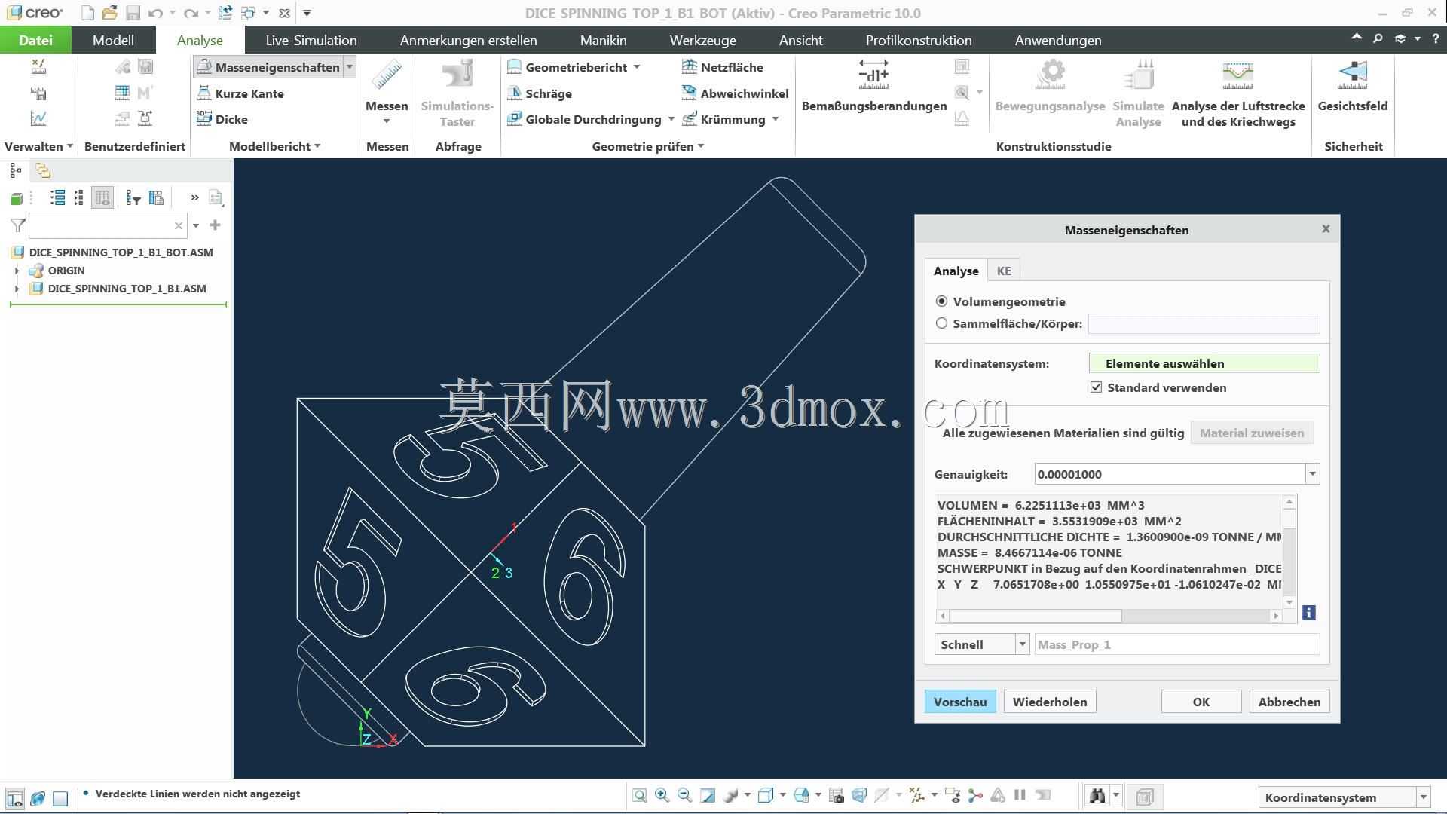Click the model tree search input field
1447x814 pixels.
coord(107,225)
